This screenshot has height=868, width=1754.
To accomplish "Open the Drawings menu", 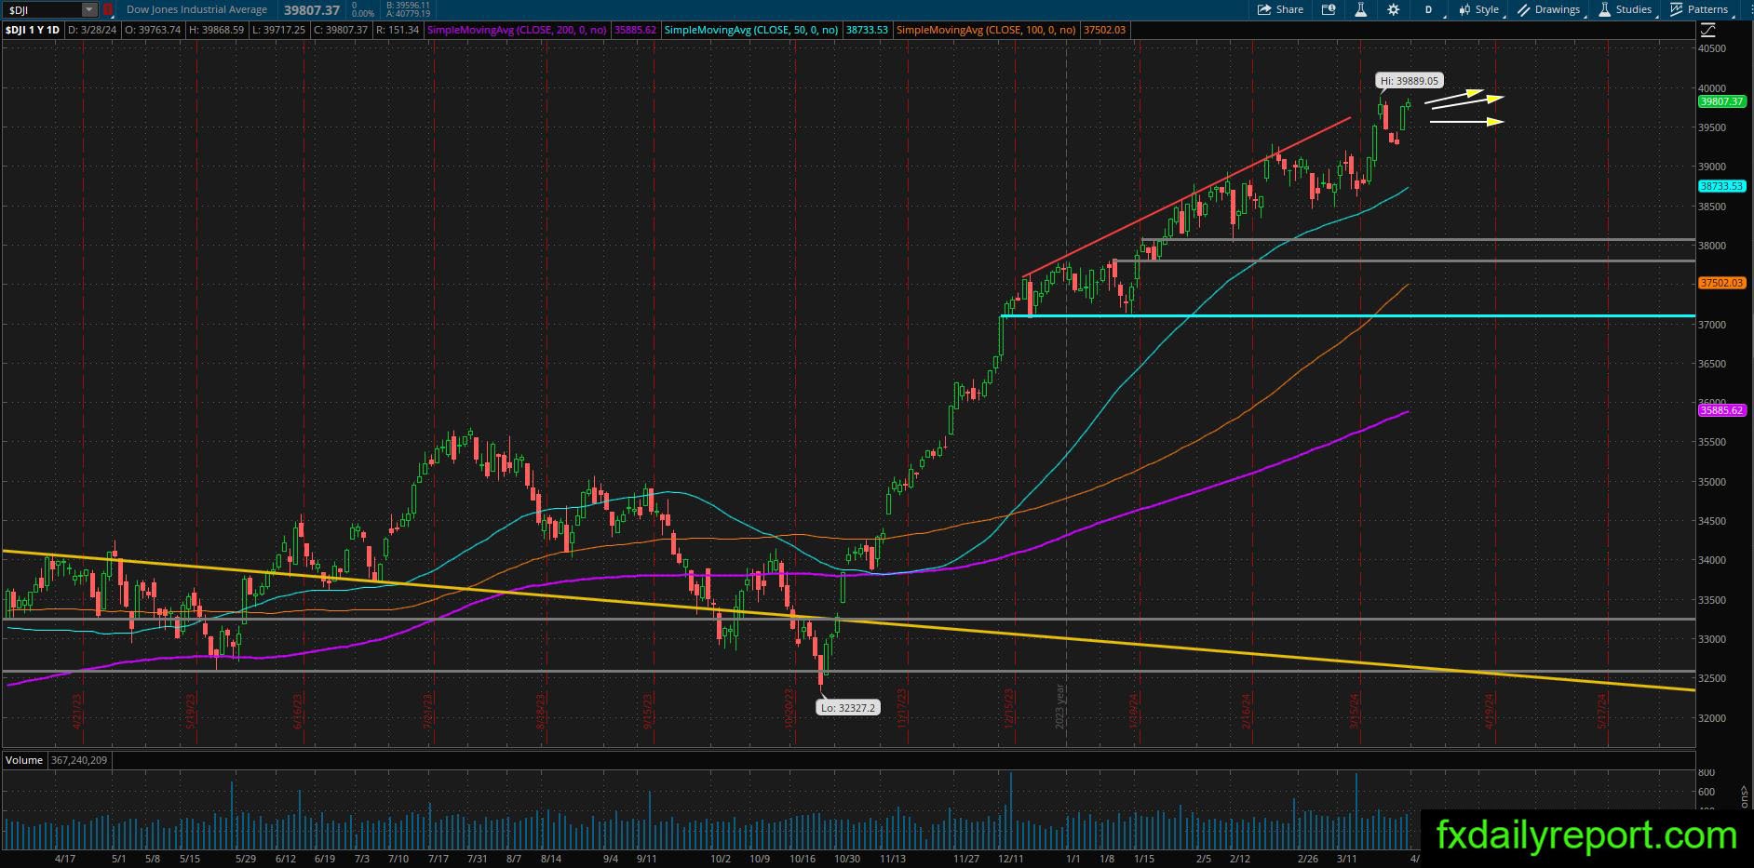I will click(x=1550, y=9).
